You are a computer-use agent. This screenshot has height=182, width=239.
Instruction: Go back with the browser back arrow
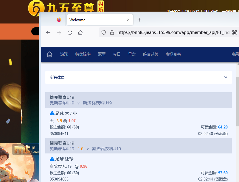48,33
